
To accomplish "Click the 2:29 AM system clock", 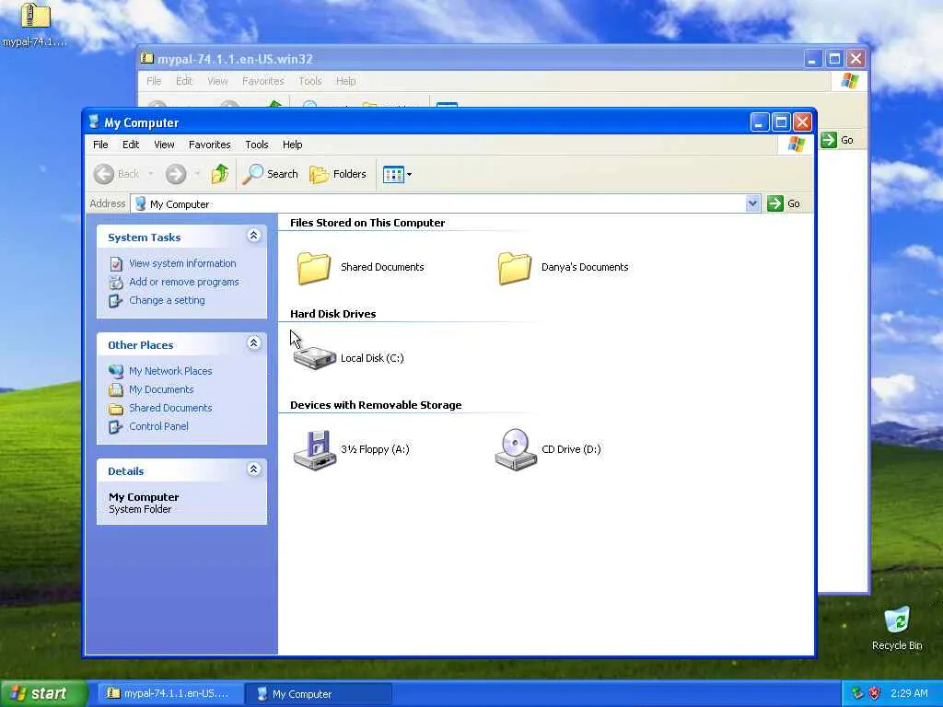I will coord(909,693).
